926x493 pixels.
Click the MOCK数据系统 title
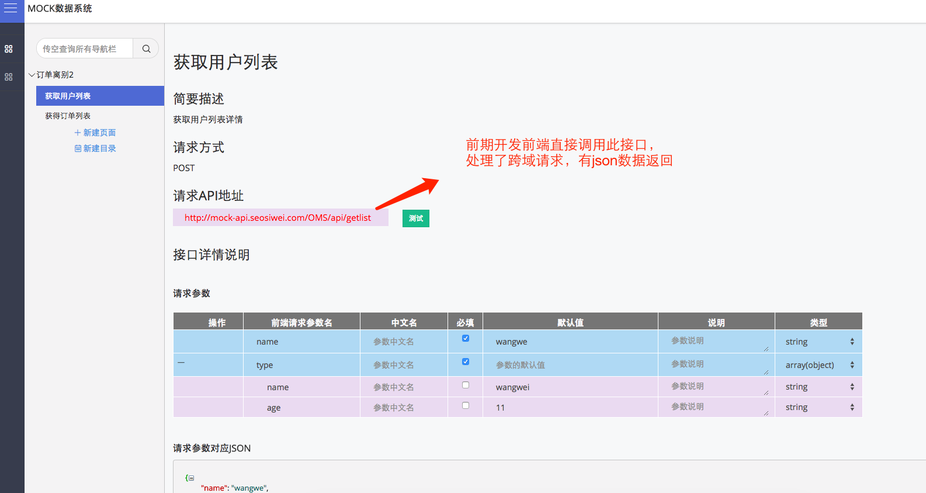60,8
